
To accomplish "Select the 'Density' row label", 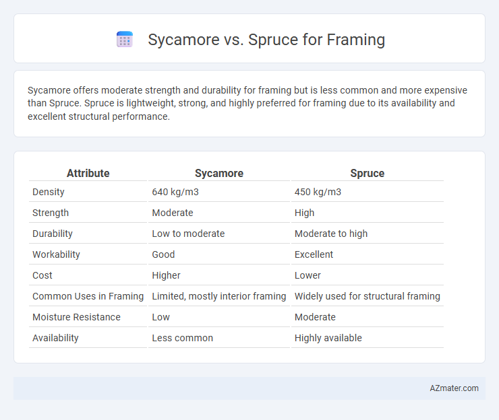I will [49, 192].
